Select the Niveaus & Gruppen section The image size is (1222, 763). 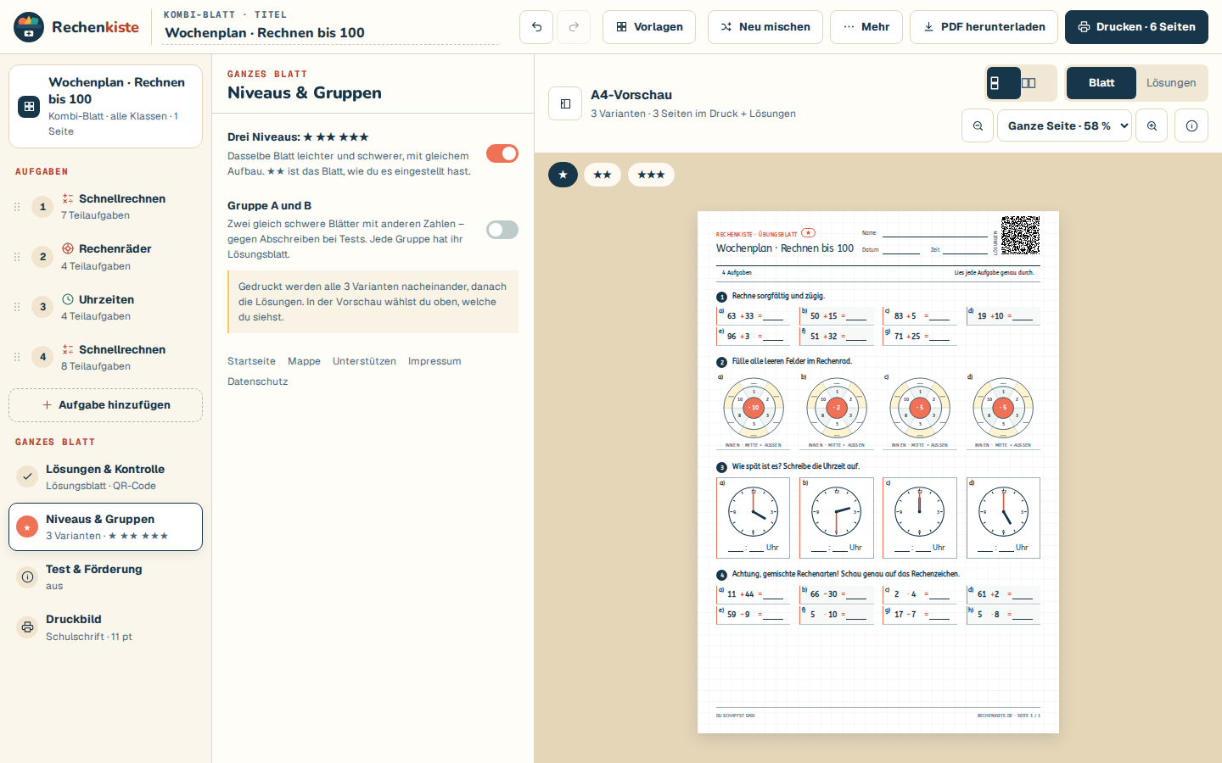(105, 526)
